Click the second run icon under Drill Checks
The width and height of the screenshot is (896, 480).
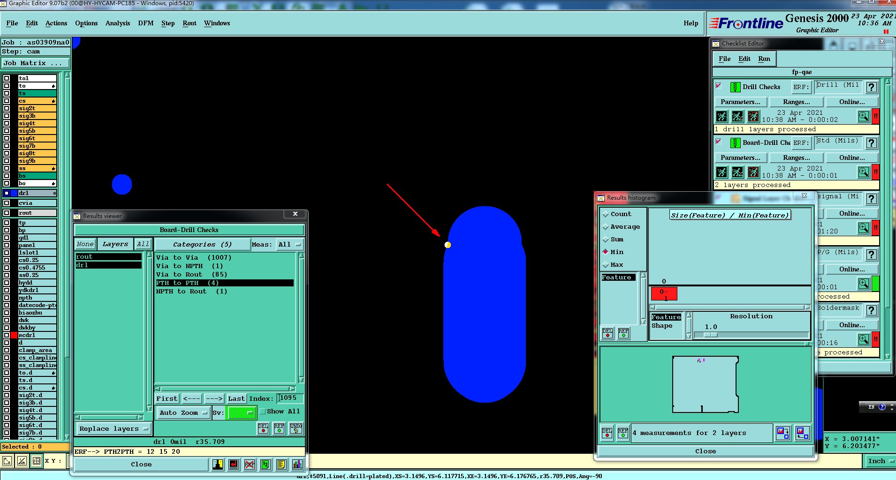tap(737, 116)
